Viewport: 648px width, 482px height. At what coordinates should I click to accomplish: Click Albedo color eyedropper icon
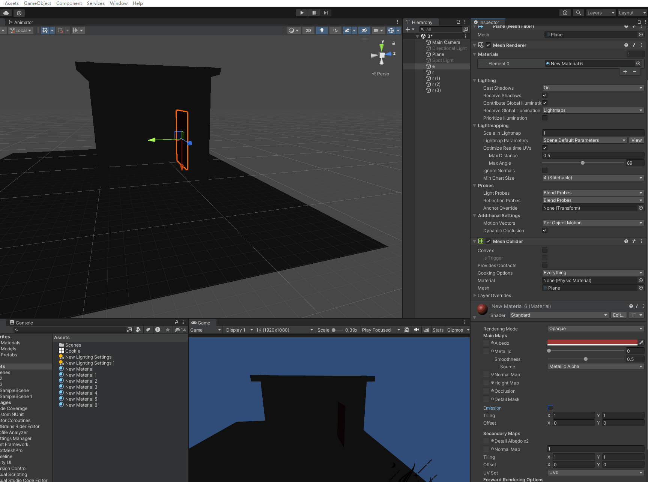click(641, 342)
